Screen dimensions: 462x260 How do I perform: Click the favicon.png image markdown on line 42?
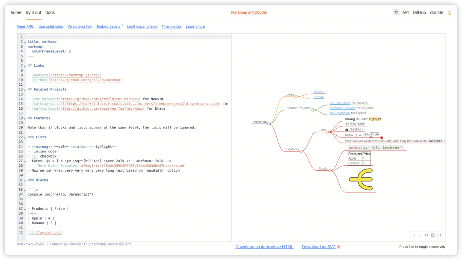45,232
